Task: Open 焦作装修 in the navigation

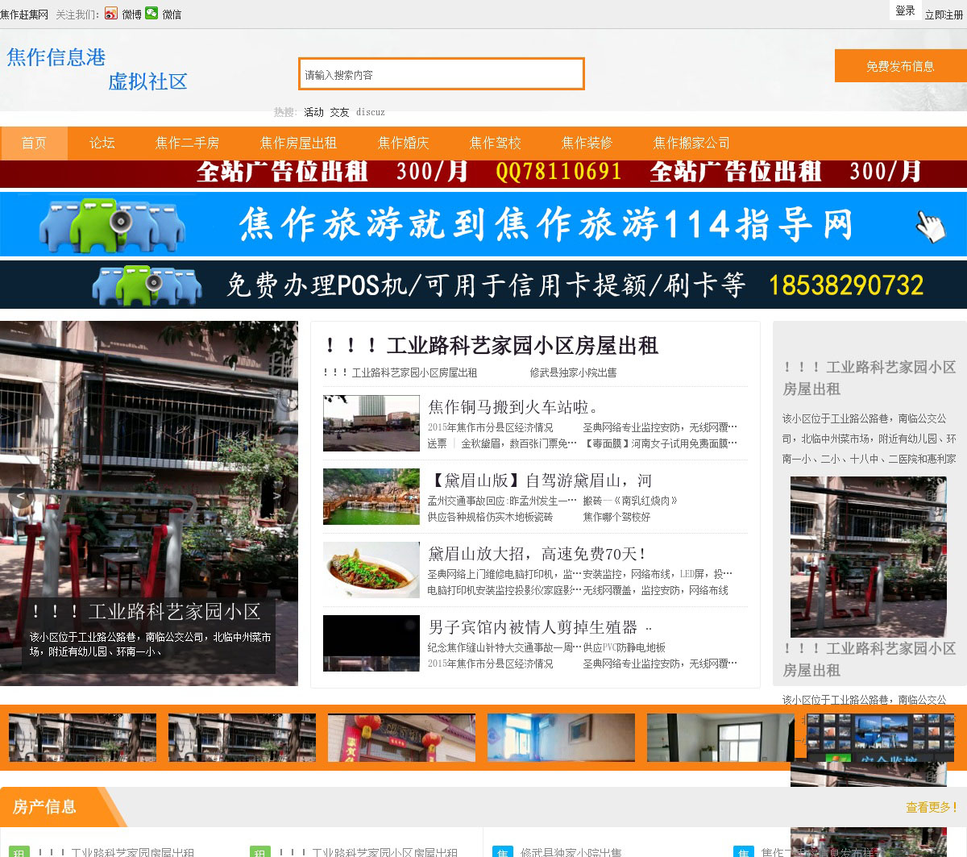Action: click(x=587, y=143)
